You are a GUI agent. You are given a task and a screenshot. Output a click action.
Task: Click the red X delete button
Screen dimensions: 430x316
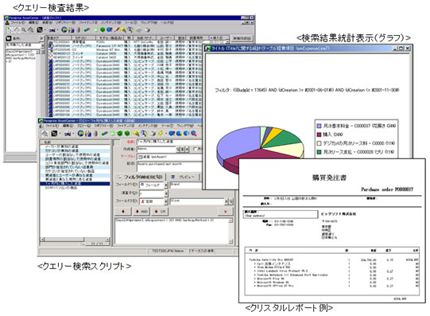pyautogui.click(x=226, y=212)
